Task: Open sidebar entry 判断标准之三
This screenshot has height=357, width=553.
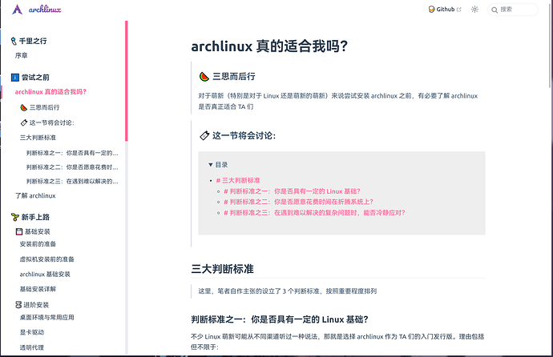Action: (x=72, y=182)
